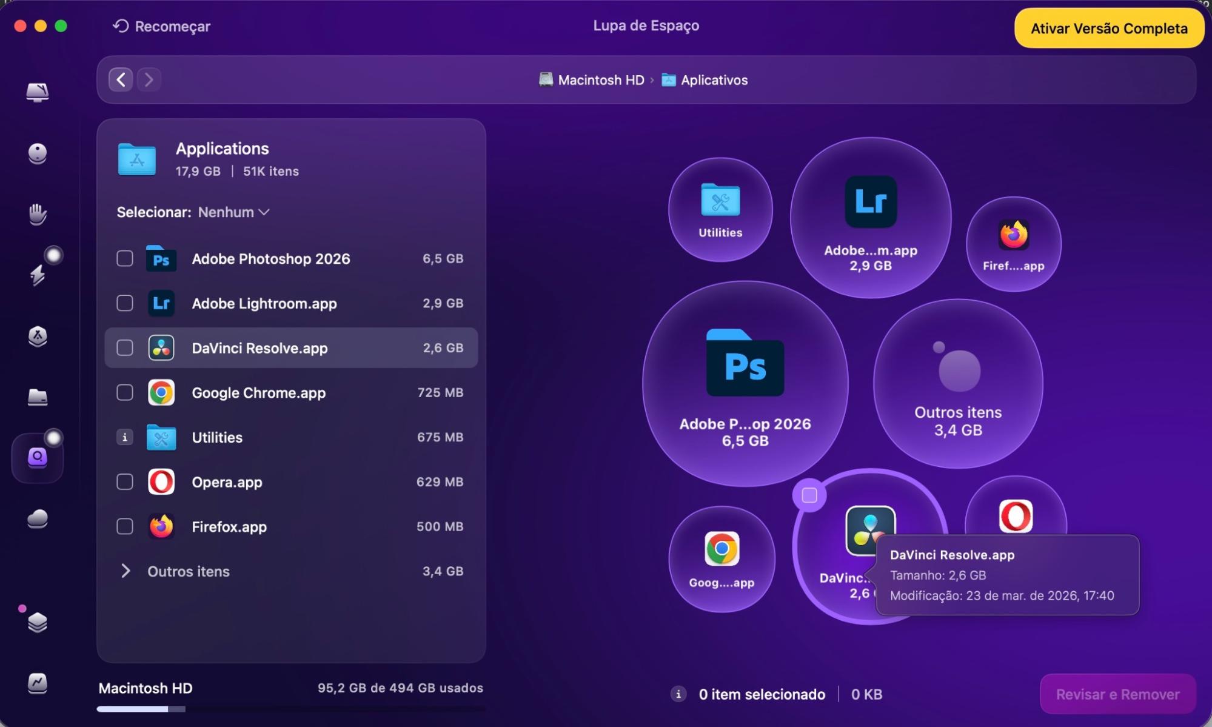Select the Firefox app bubble
Image resolution: width=1212 pixels, height=727 pixels.
[x=1013, y=244]
